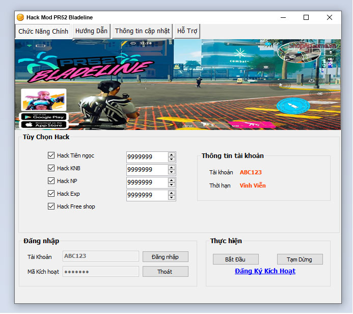Viewport: 353px width, 314px height.
Task: Decrease the Hack Exp value with down arrow
Action: 172,198
